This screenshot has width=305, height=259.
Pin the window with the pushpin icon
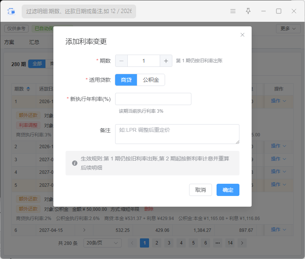click(248, 11)
